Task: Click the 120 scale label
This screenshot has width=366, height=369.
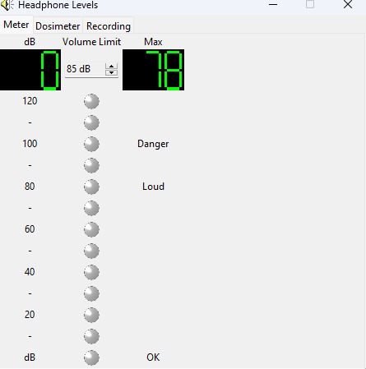Action: pos(30,101)
